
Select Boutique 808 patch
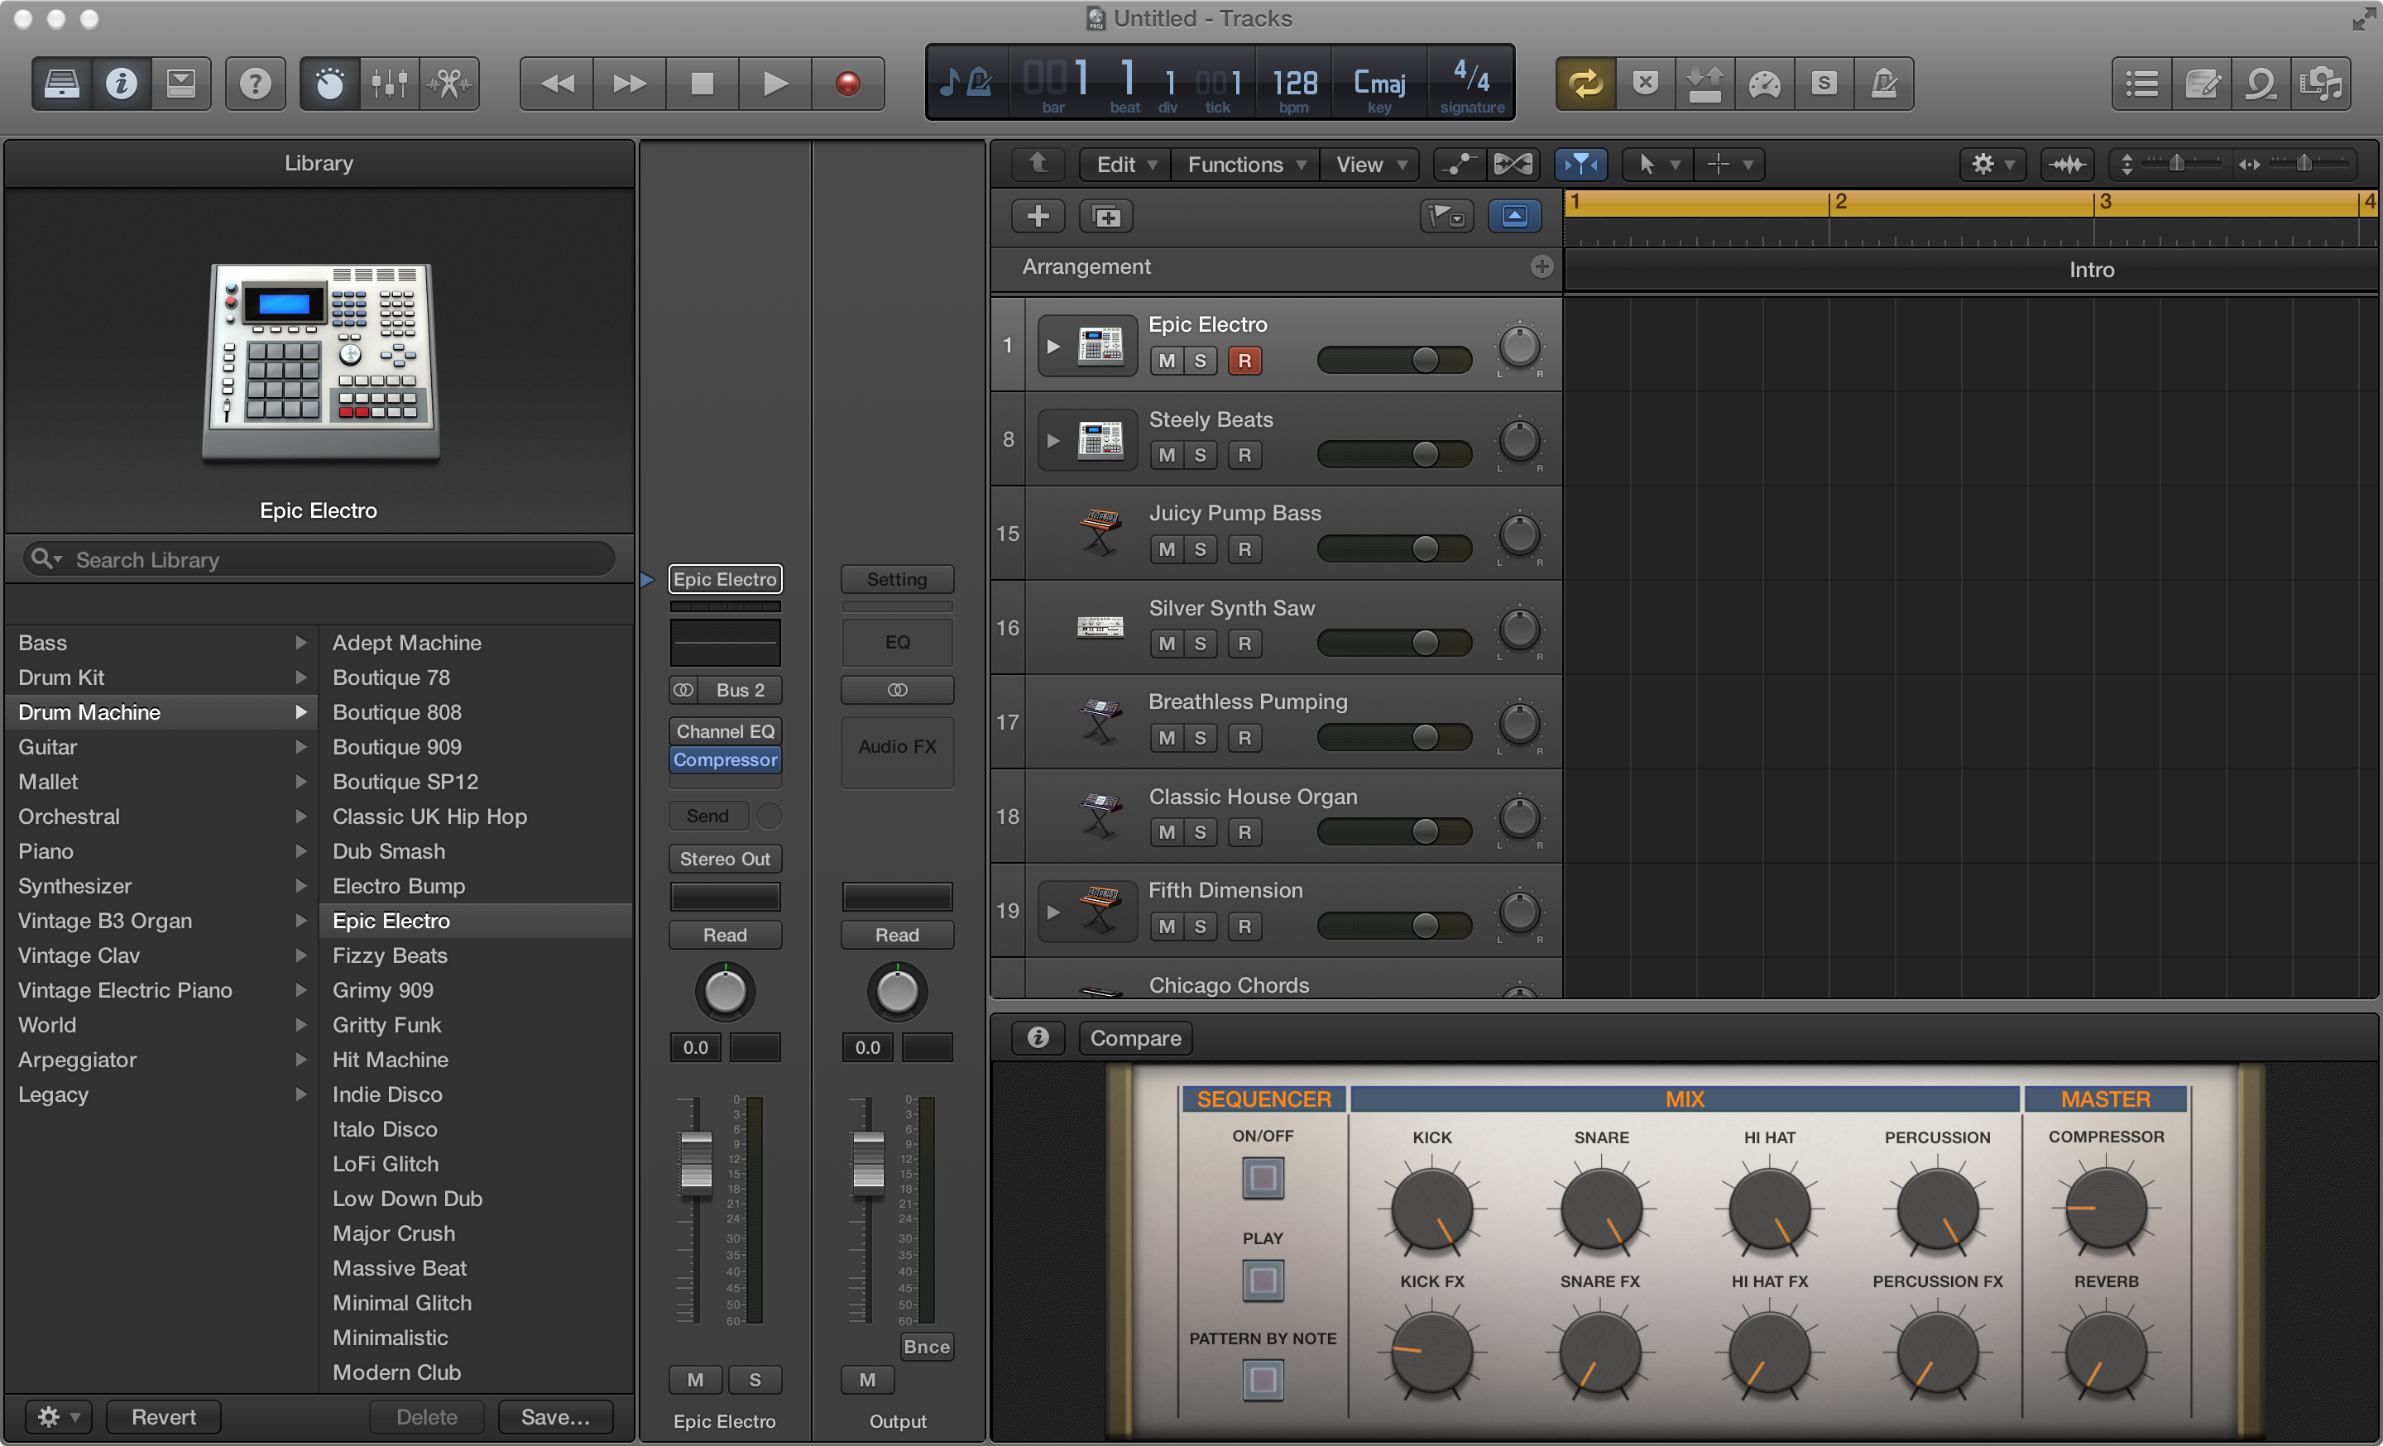[x=476, y=712]
